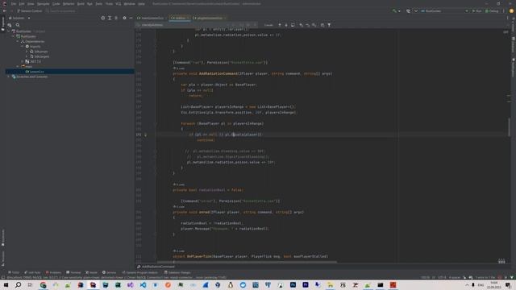
Task: Select the highlighted .cs file in Solution tree
Action: [70, 72]
